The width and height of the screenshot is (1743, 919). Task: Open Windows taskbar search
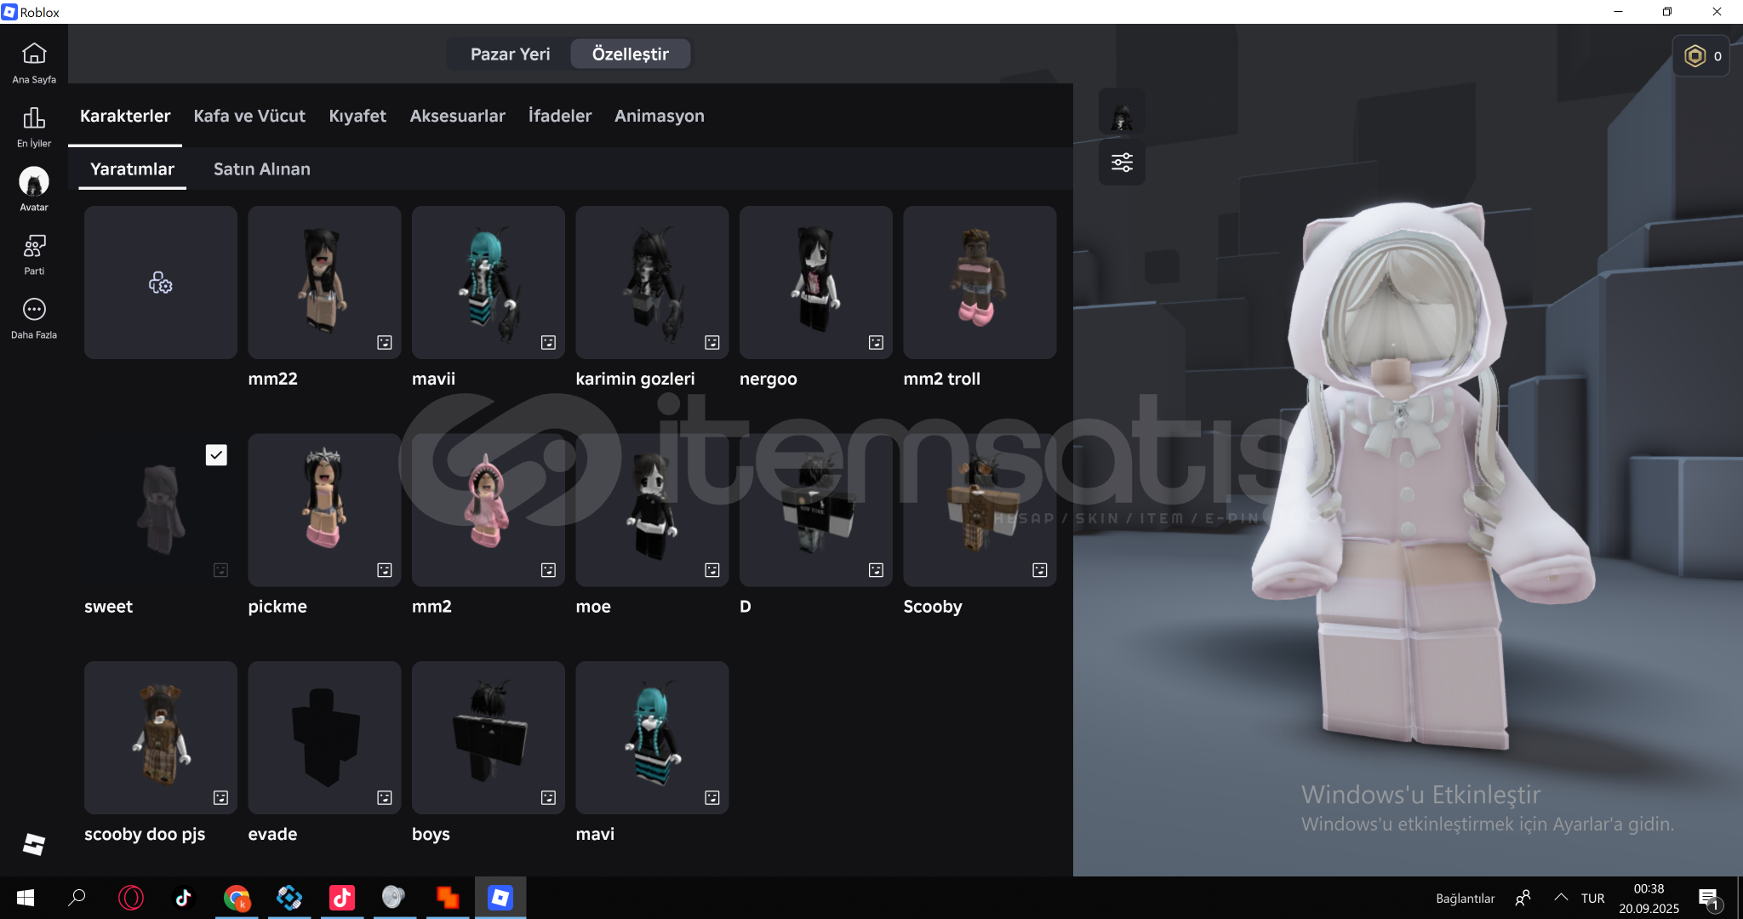(77, 898)
